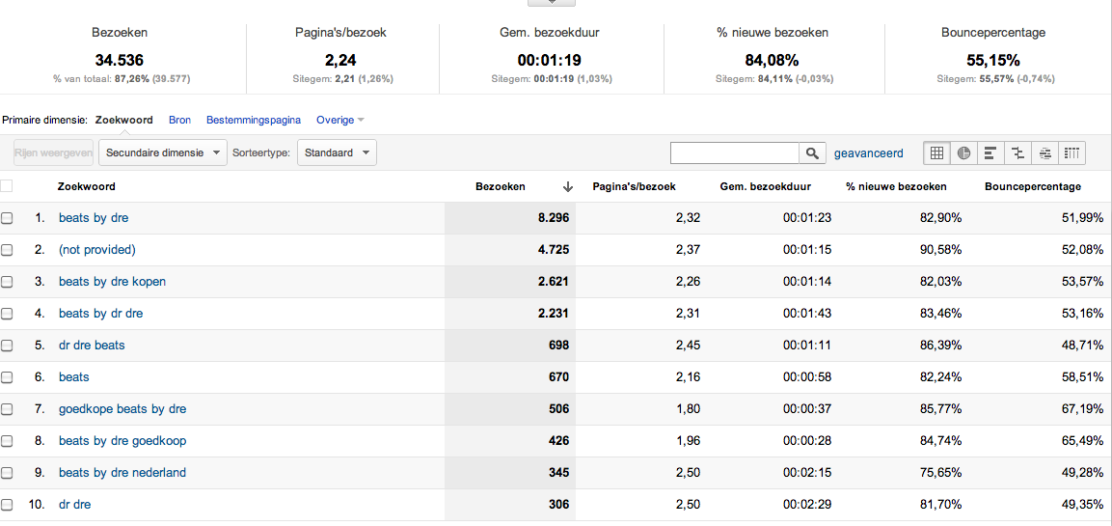The height and width of the screenshot is (526, 1112).
Task: Click the Rijen weergeven button
Action: coord(54,152)
